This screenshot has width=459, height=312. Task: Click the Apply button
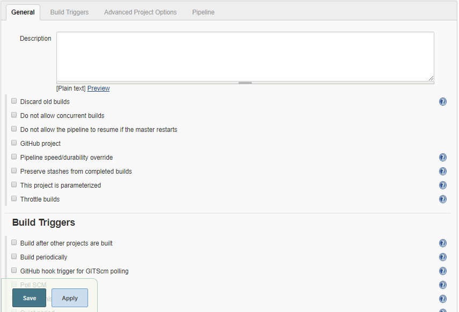pyautogui.click(x=69, y=298)
